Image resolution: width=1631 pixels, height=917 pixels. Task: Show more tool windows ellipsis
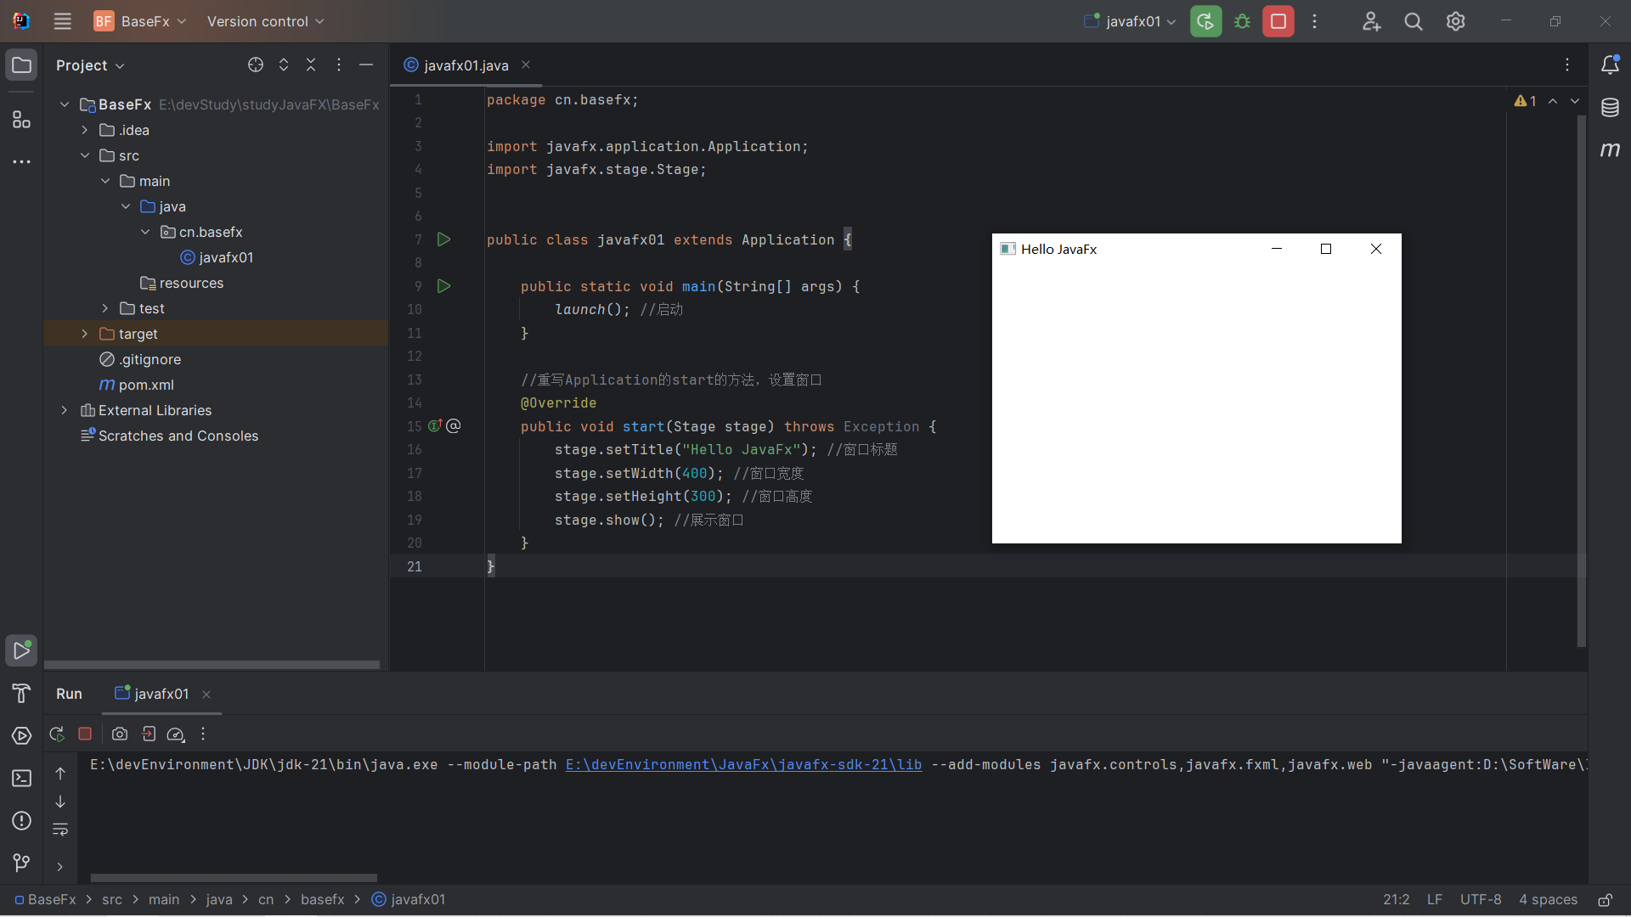tap(22, 161)
